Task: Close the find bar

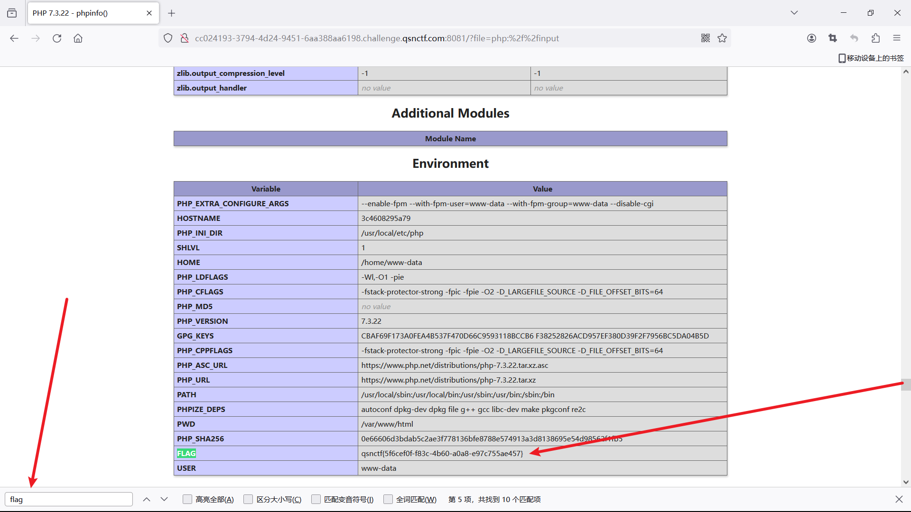Action: (899, 499)
